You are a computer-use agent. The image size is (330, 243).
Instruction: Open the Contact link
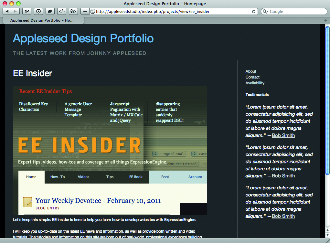252,77
